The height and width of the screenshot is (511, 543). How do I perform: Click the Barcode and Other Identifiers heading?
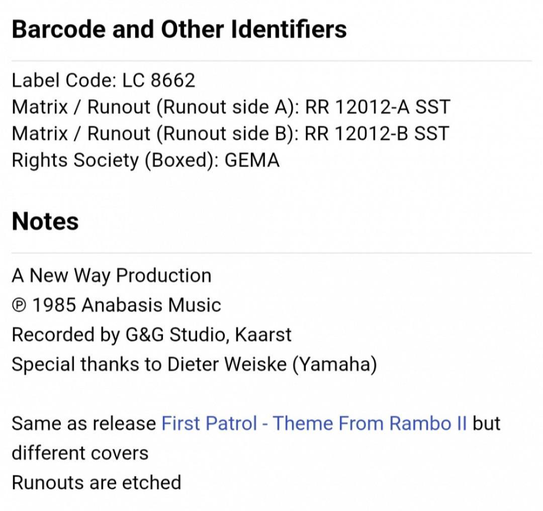click(x=179, y=29)
